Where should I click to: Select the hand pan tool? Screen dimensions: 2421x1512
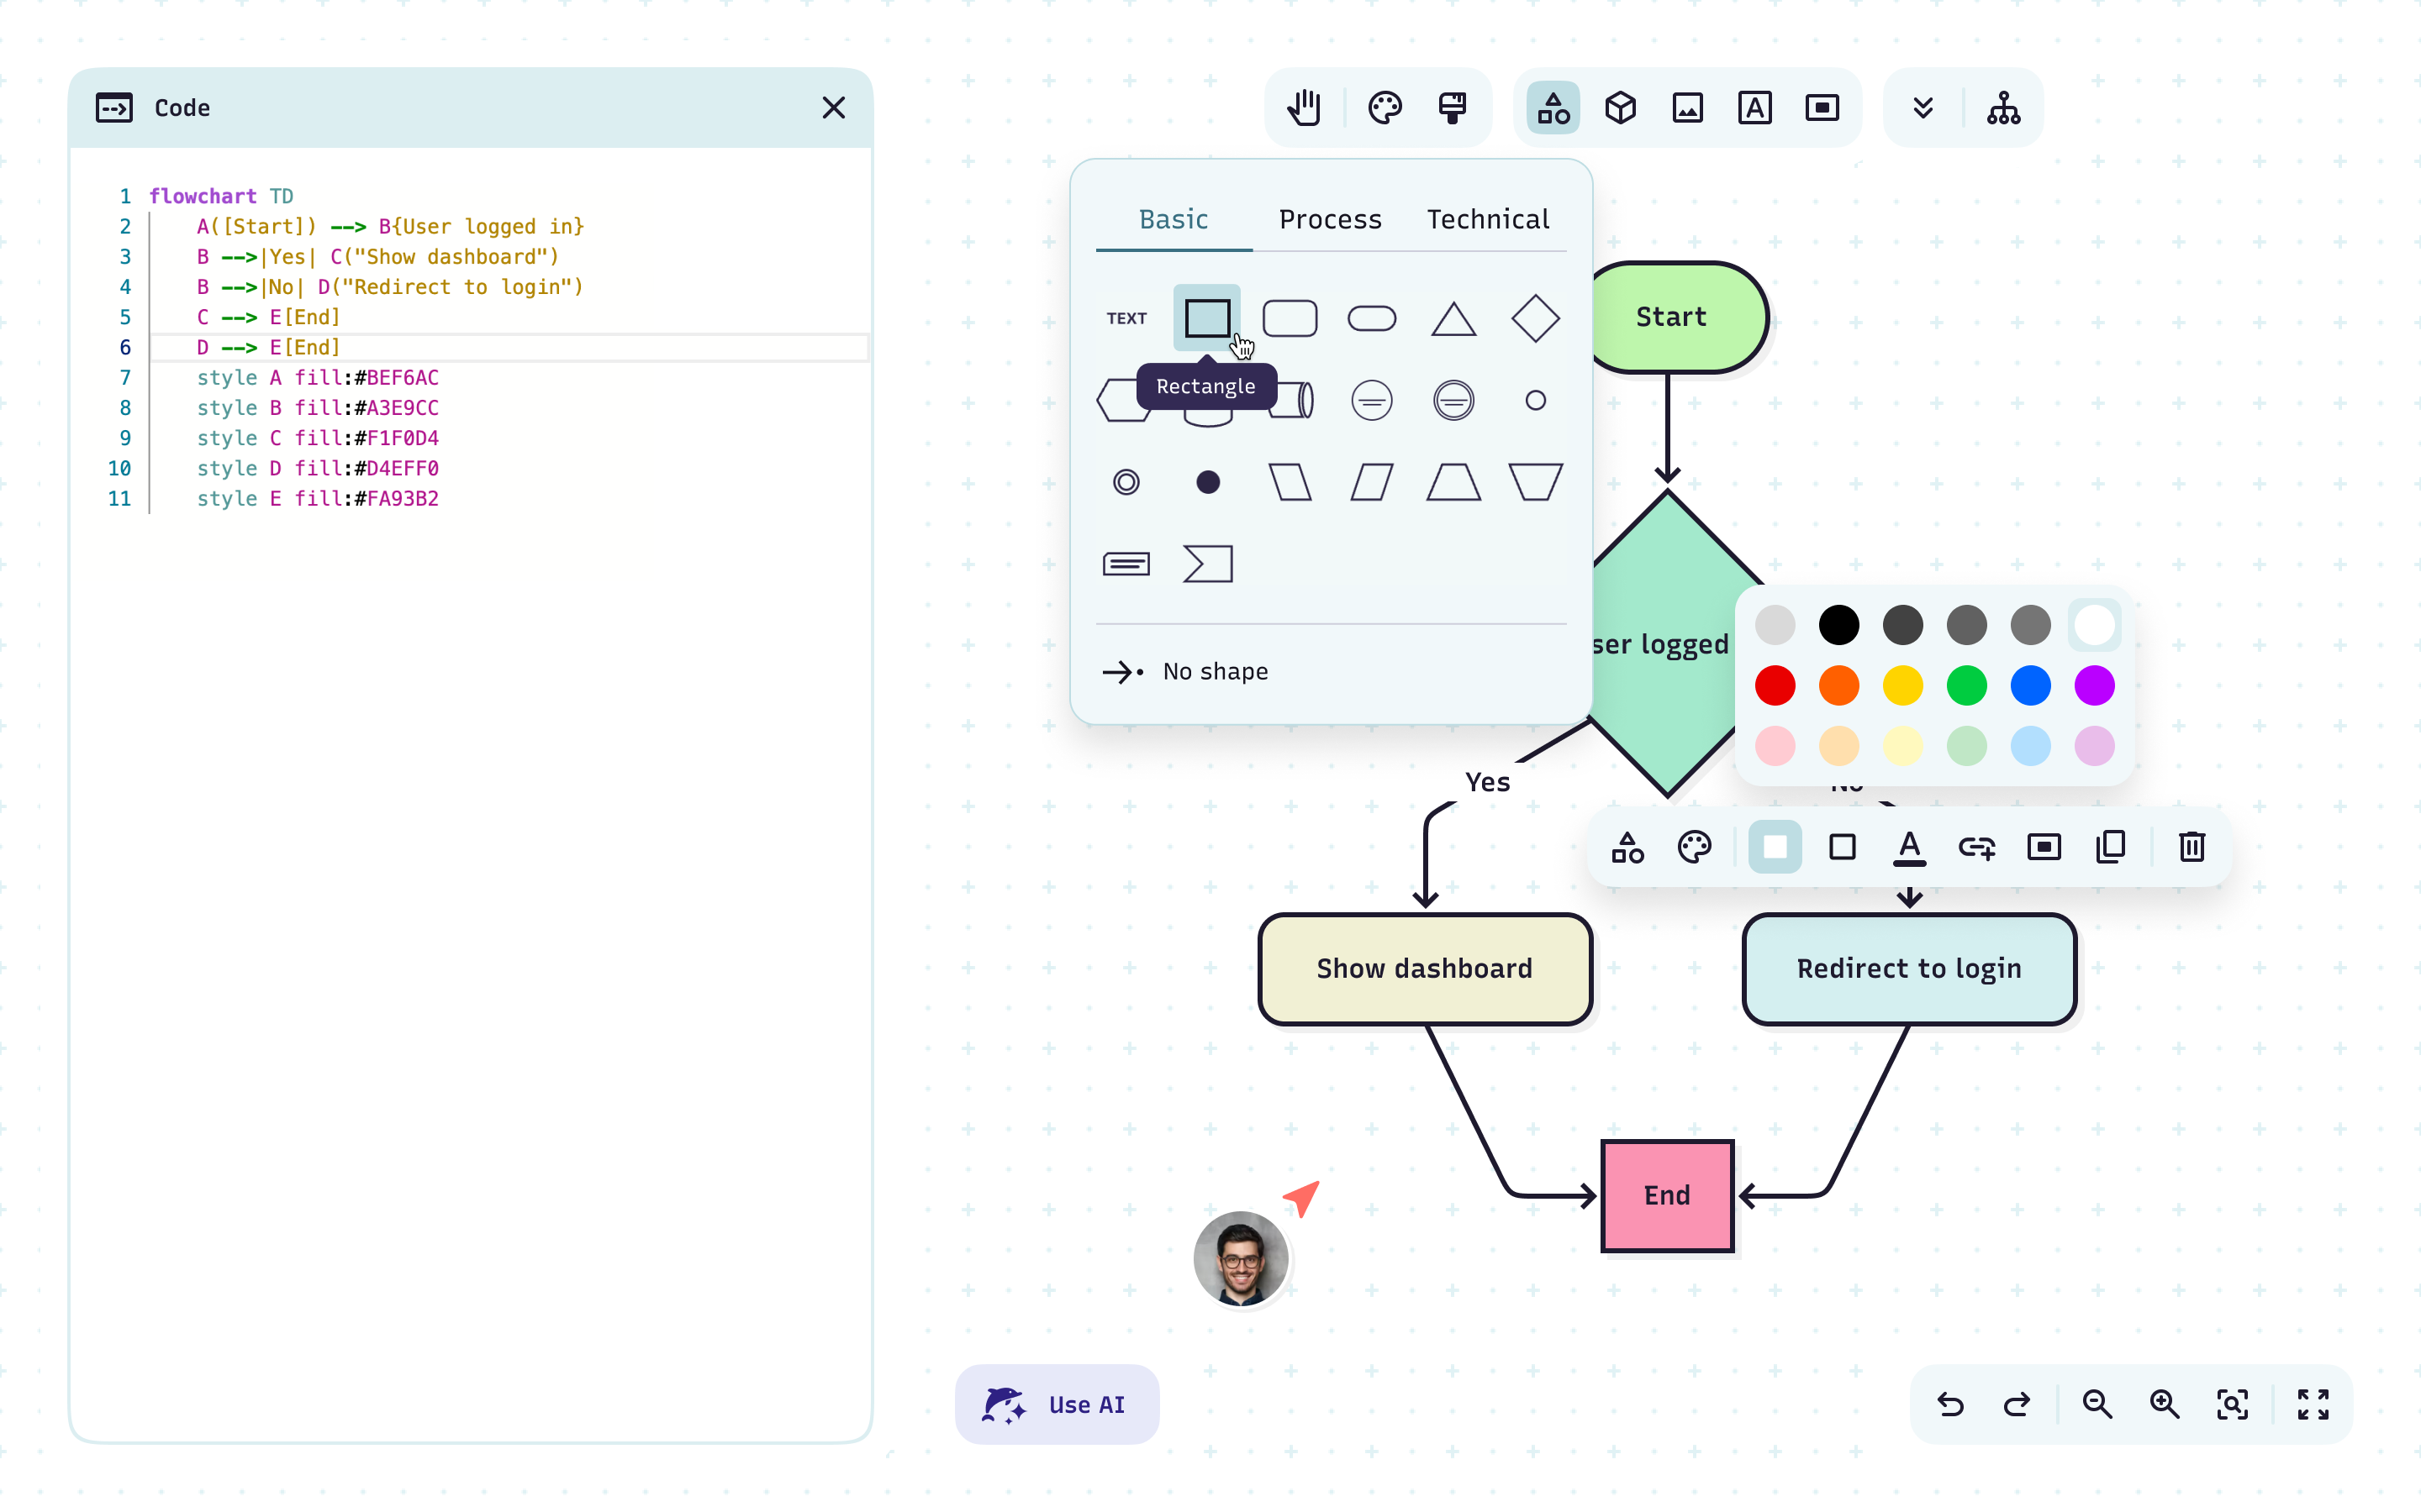[1302, 107]
